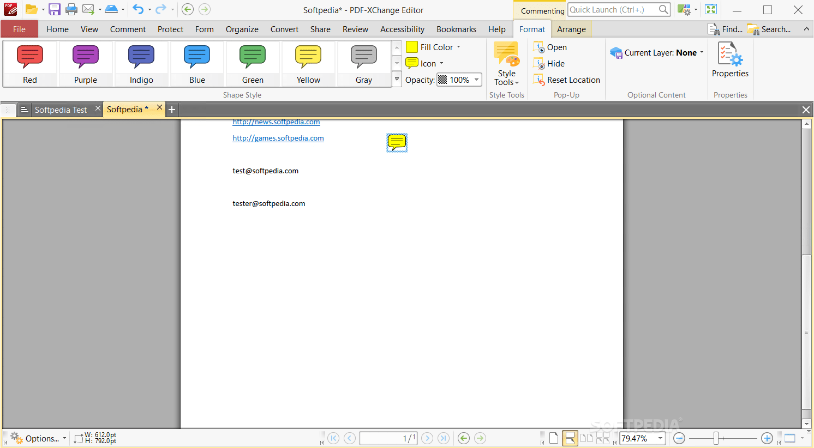Email the document via the mail icon
This screenshot has height=448, width=814.
(x=89, y=9)
